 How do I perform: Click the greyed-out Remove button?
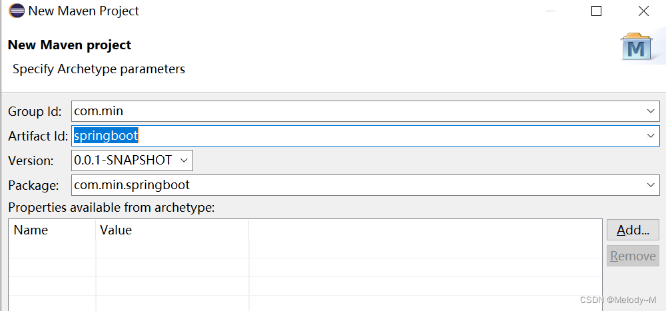point(633,256)
